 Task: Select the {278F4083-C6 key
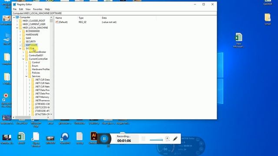[42, 104]
